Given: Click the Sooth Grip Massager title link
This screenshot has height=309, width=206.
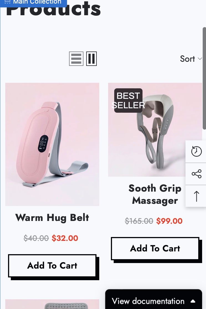Looking at the screenshot, I should 155,194.
